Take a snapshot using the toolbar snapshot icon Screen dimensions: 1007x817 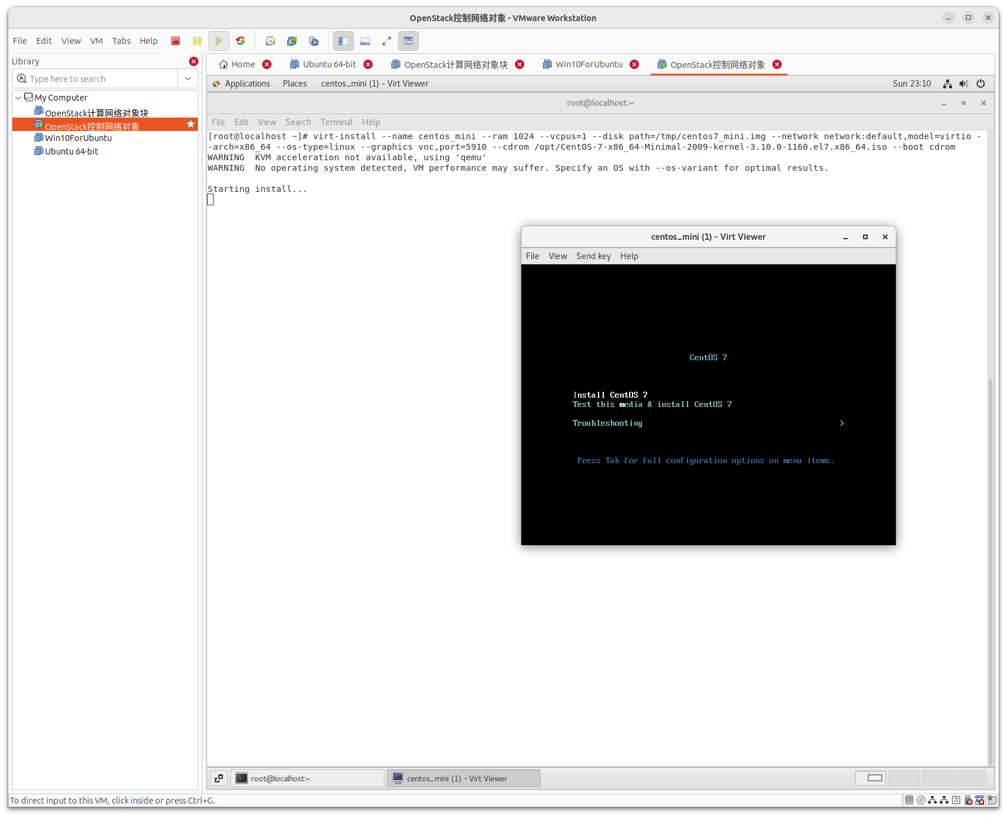click(x=270, y=41)
